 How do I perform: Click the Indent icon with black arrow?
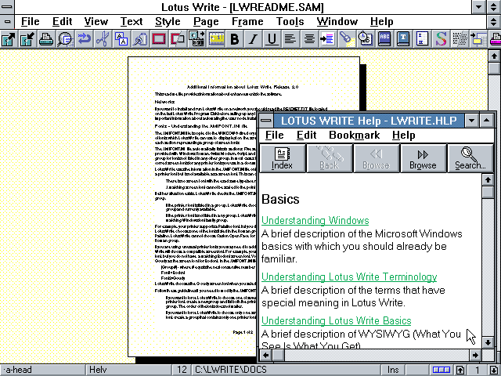click(328, 39)
